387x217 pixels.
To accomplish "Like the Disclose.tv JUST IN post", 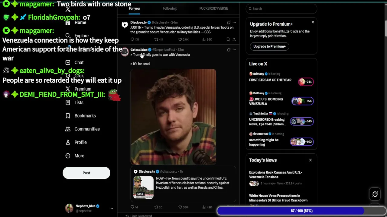I will point(183,39).
